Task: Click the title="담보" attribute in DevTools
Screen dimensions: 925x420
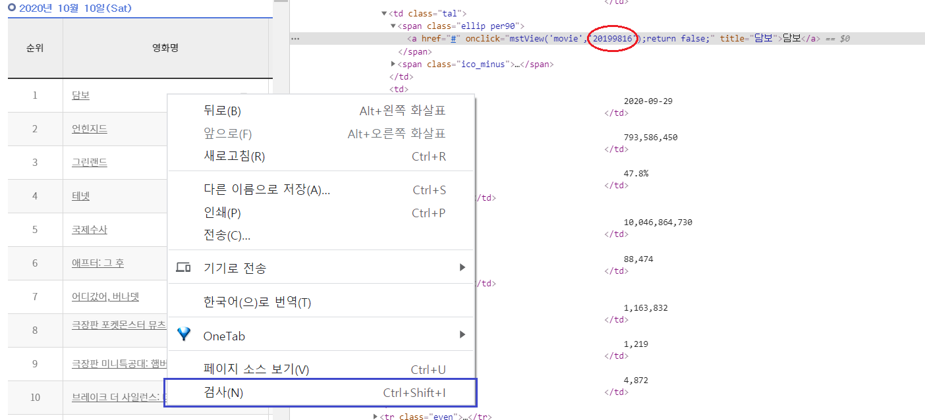Action: pyautogui.click(x=750, y=39)
